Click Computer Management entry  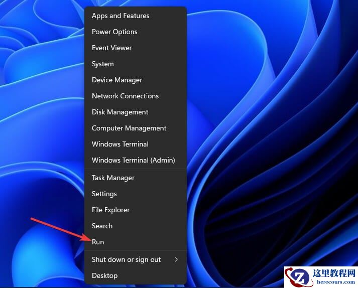[136, 128]
